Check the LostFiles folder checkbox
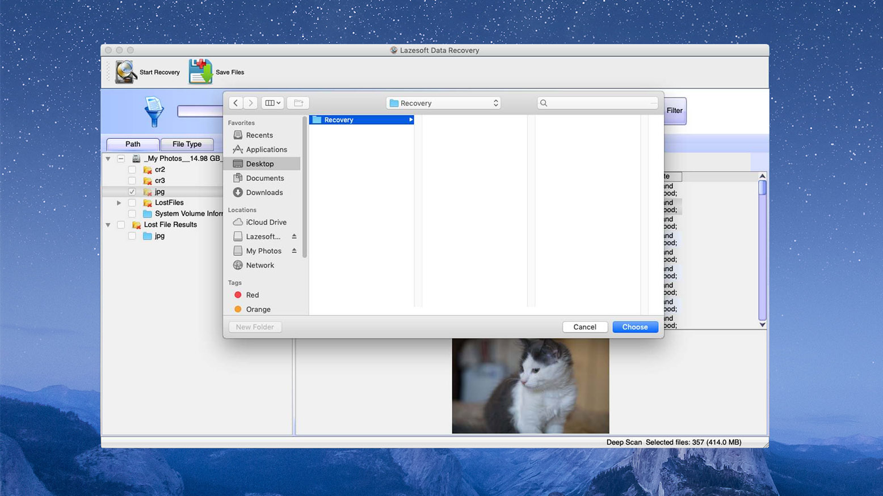This screenshot has width=883, height=496. 132,202
